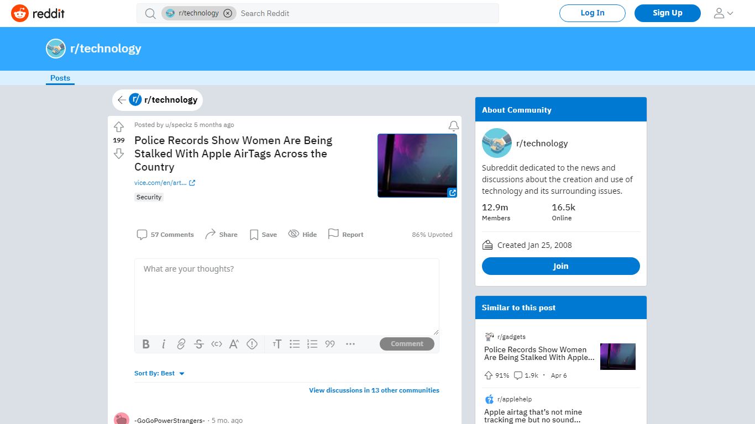Image resolution: width=755 pixels, height=424 pixels.
Task: Toggle spoiler formatting
Action: (x=252, y=344)
